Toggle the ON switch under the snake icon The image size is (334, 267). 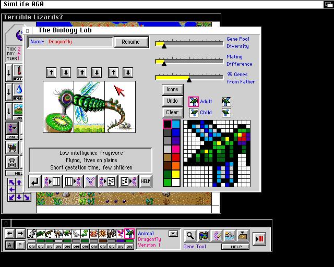pos(85,247)
